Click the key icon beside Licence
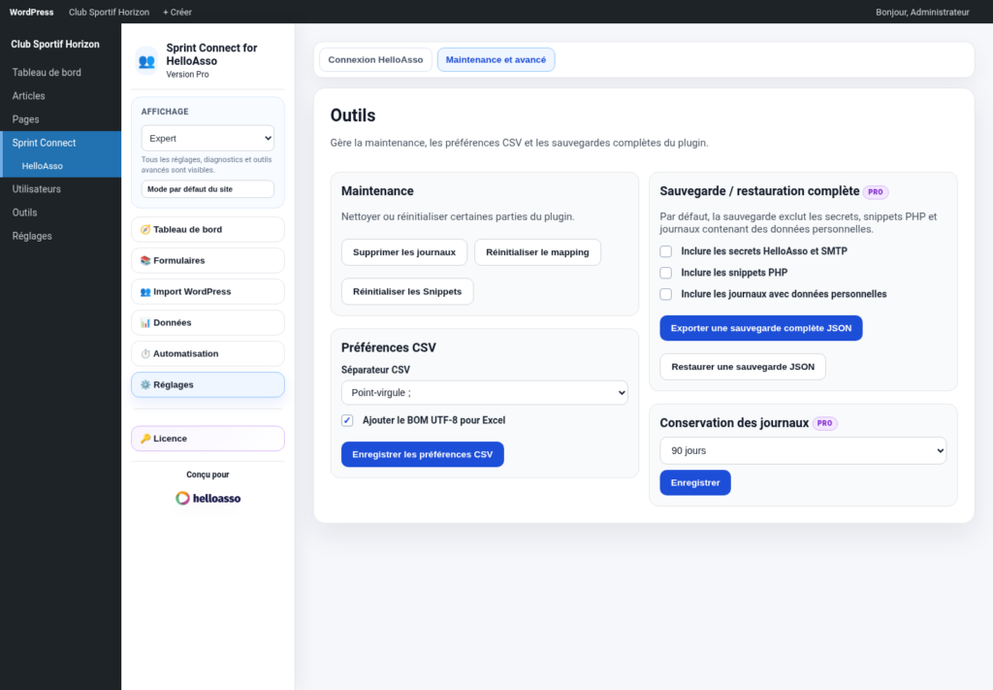 (x=145, y=439)
